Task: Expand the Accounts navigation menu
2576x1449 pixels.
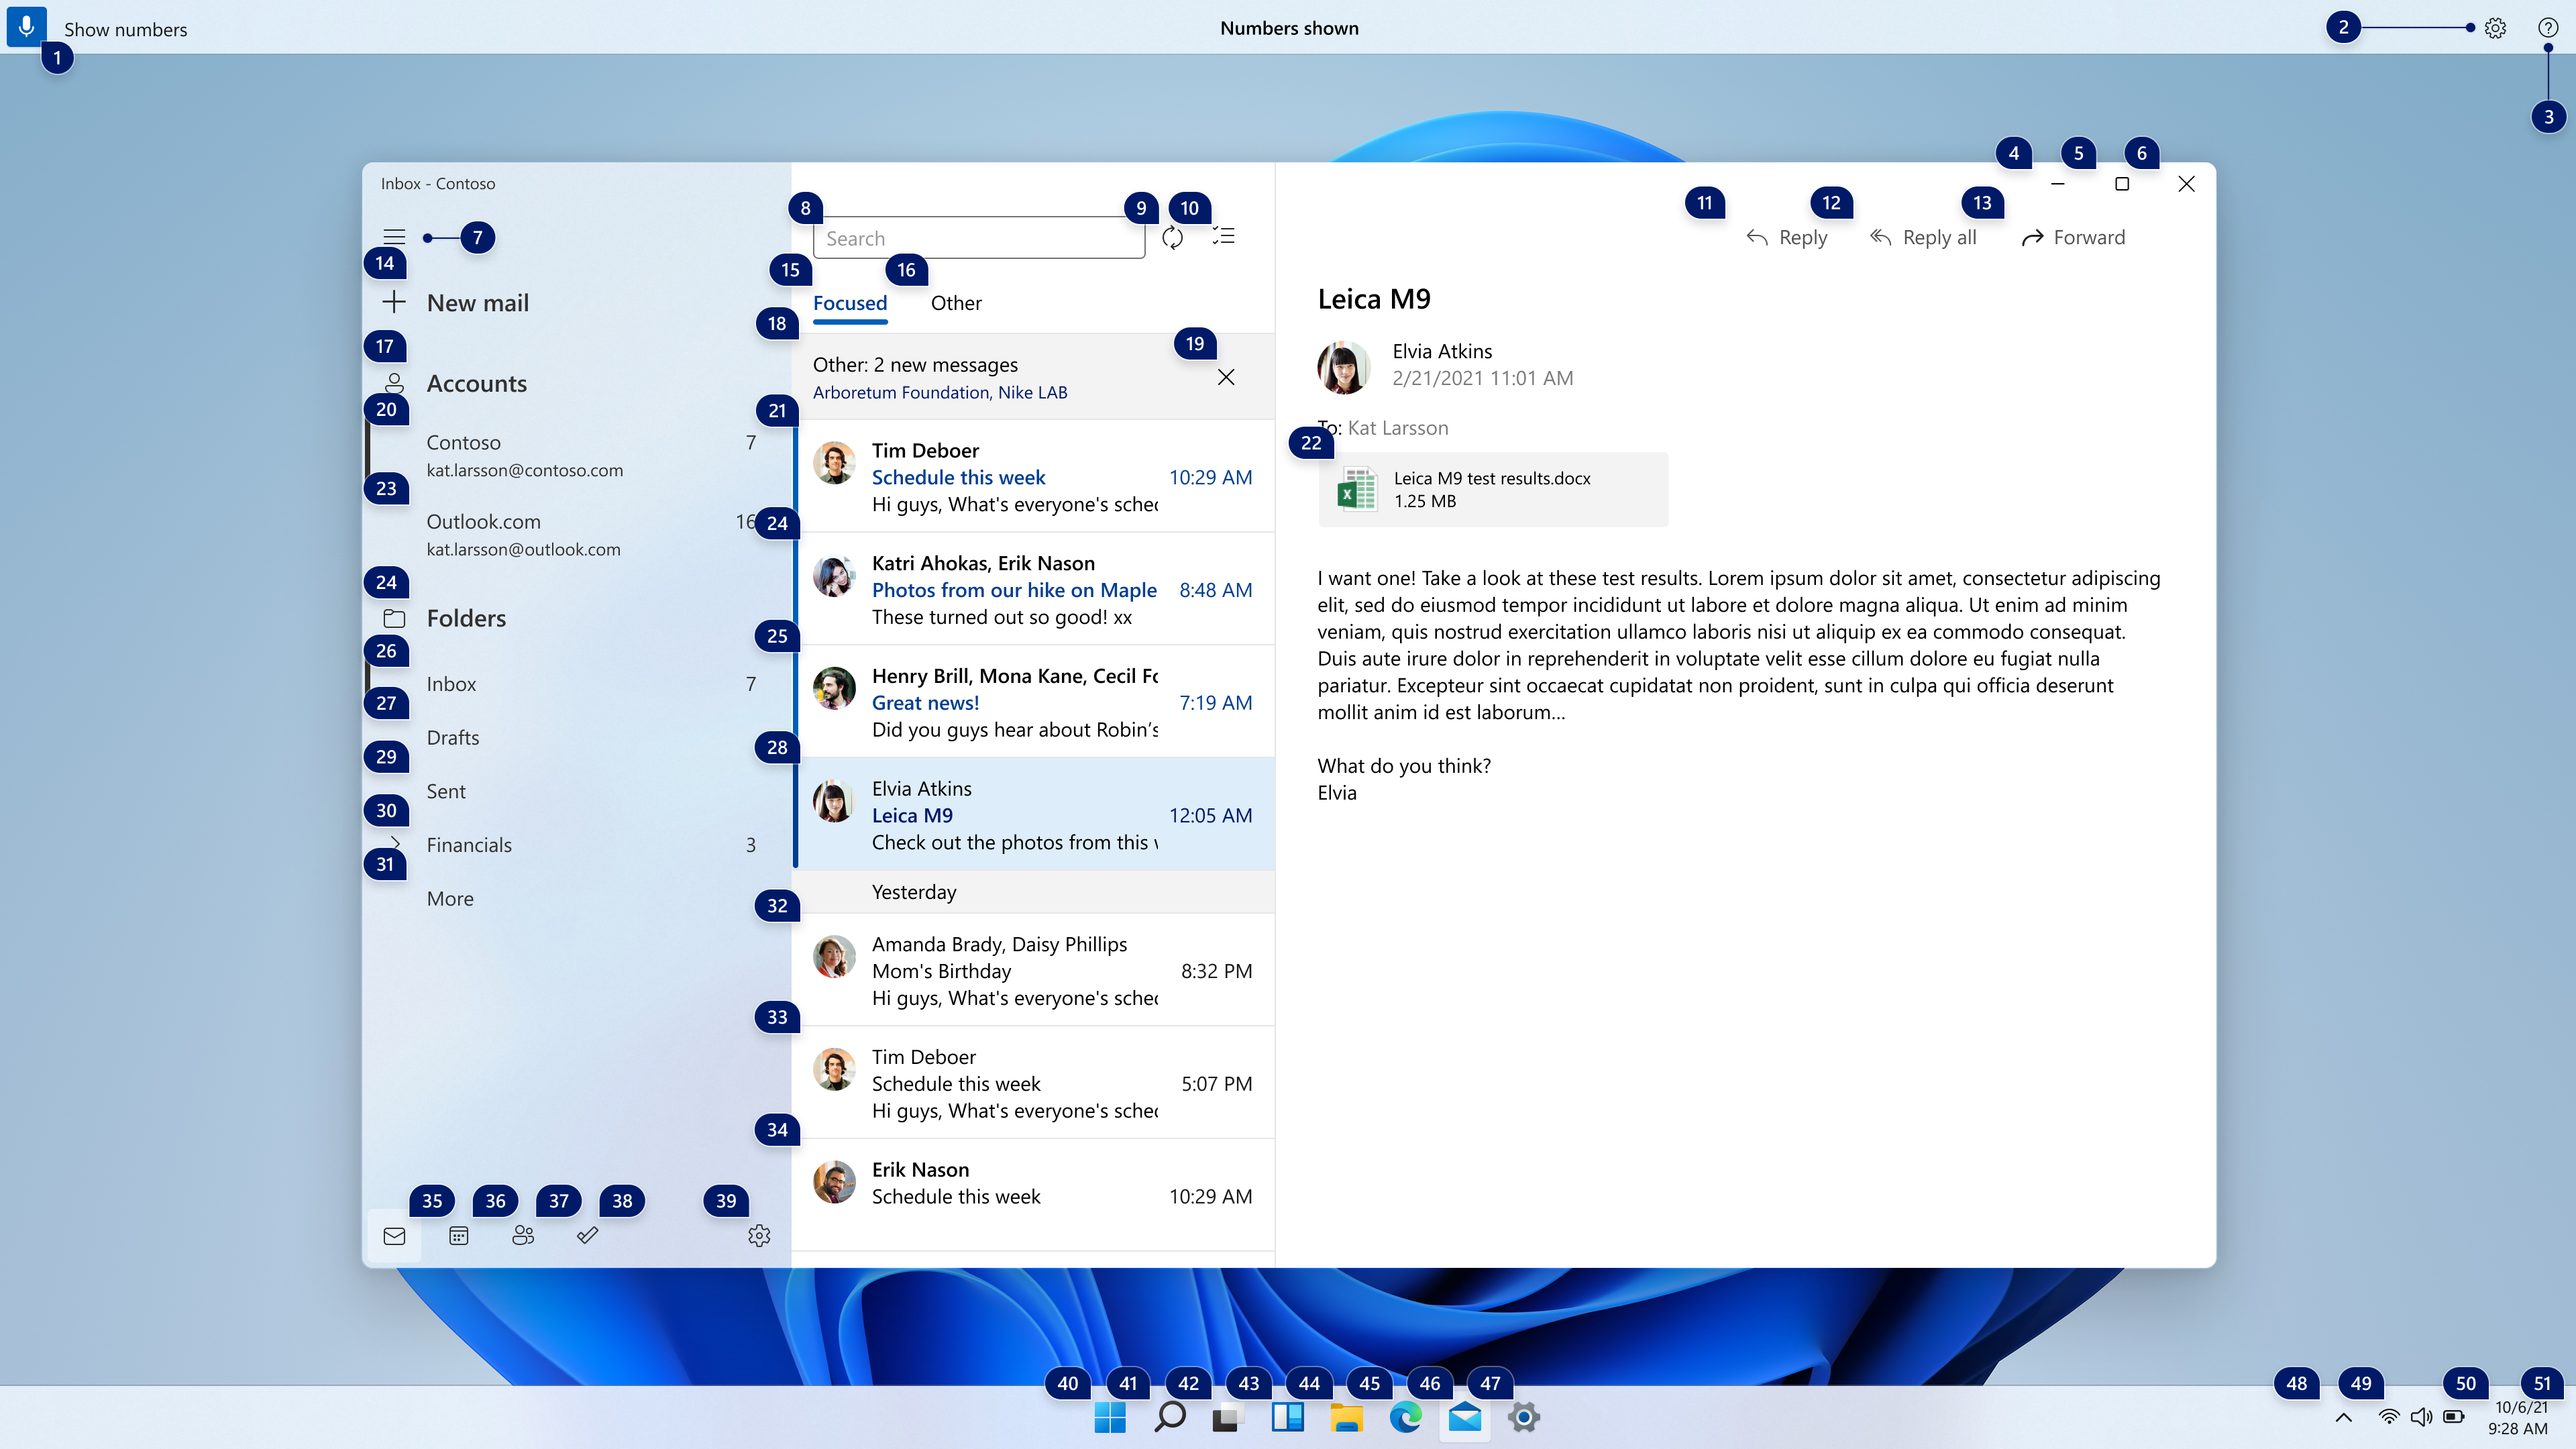Action: [476, 382]
